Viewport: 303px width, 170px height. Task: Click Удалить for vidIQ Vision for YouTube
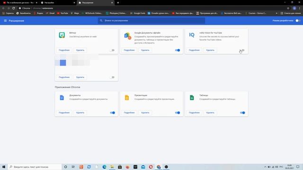click(x=210, y=51)
